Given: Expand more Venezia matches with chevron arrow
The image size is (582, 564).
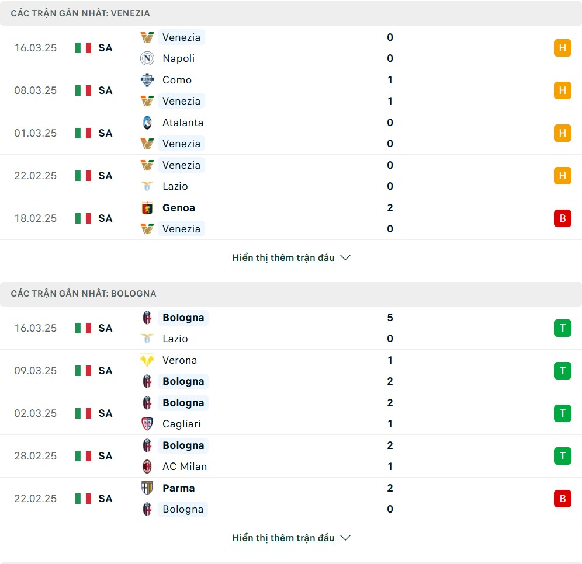Looking at the screenshot, I should coord(345,257).
